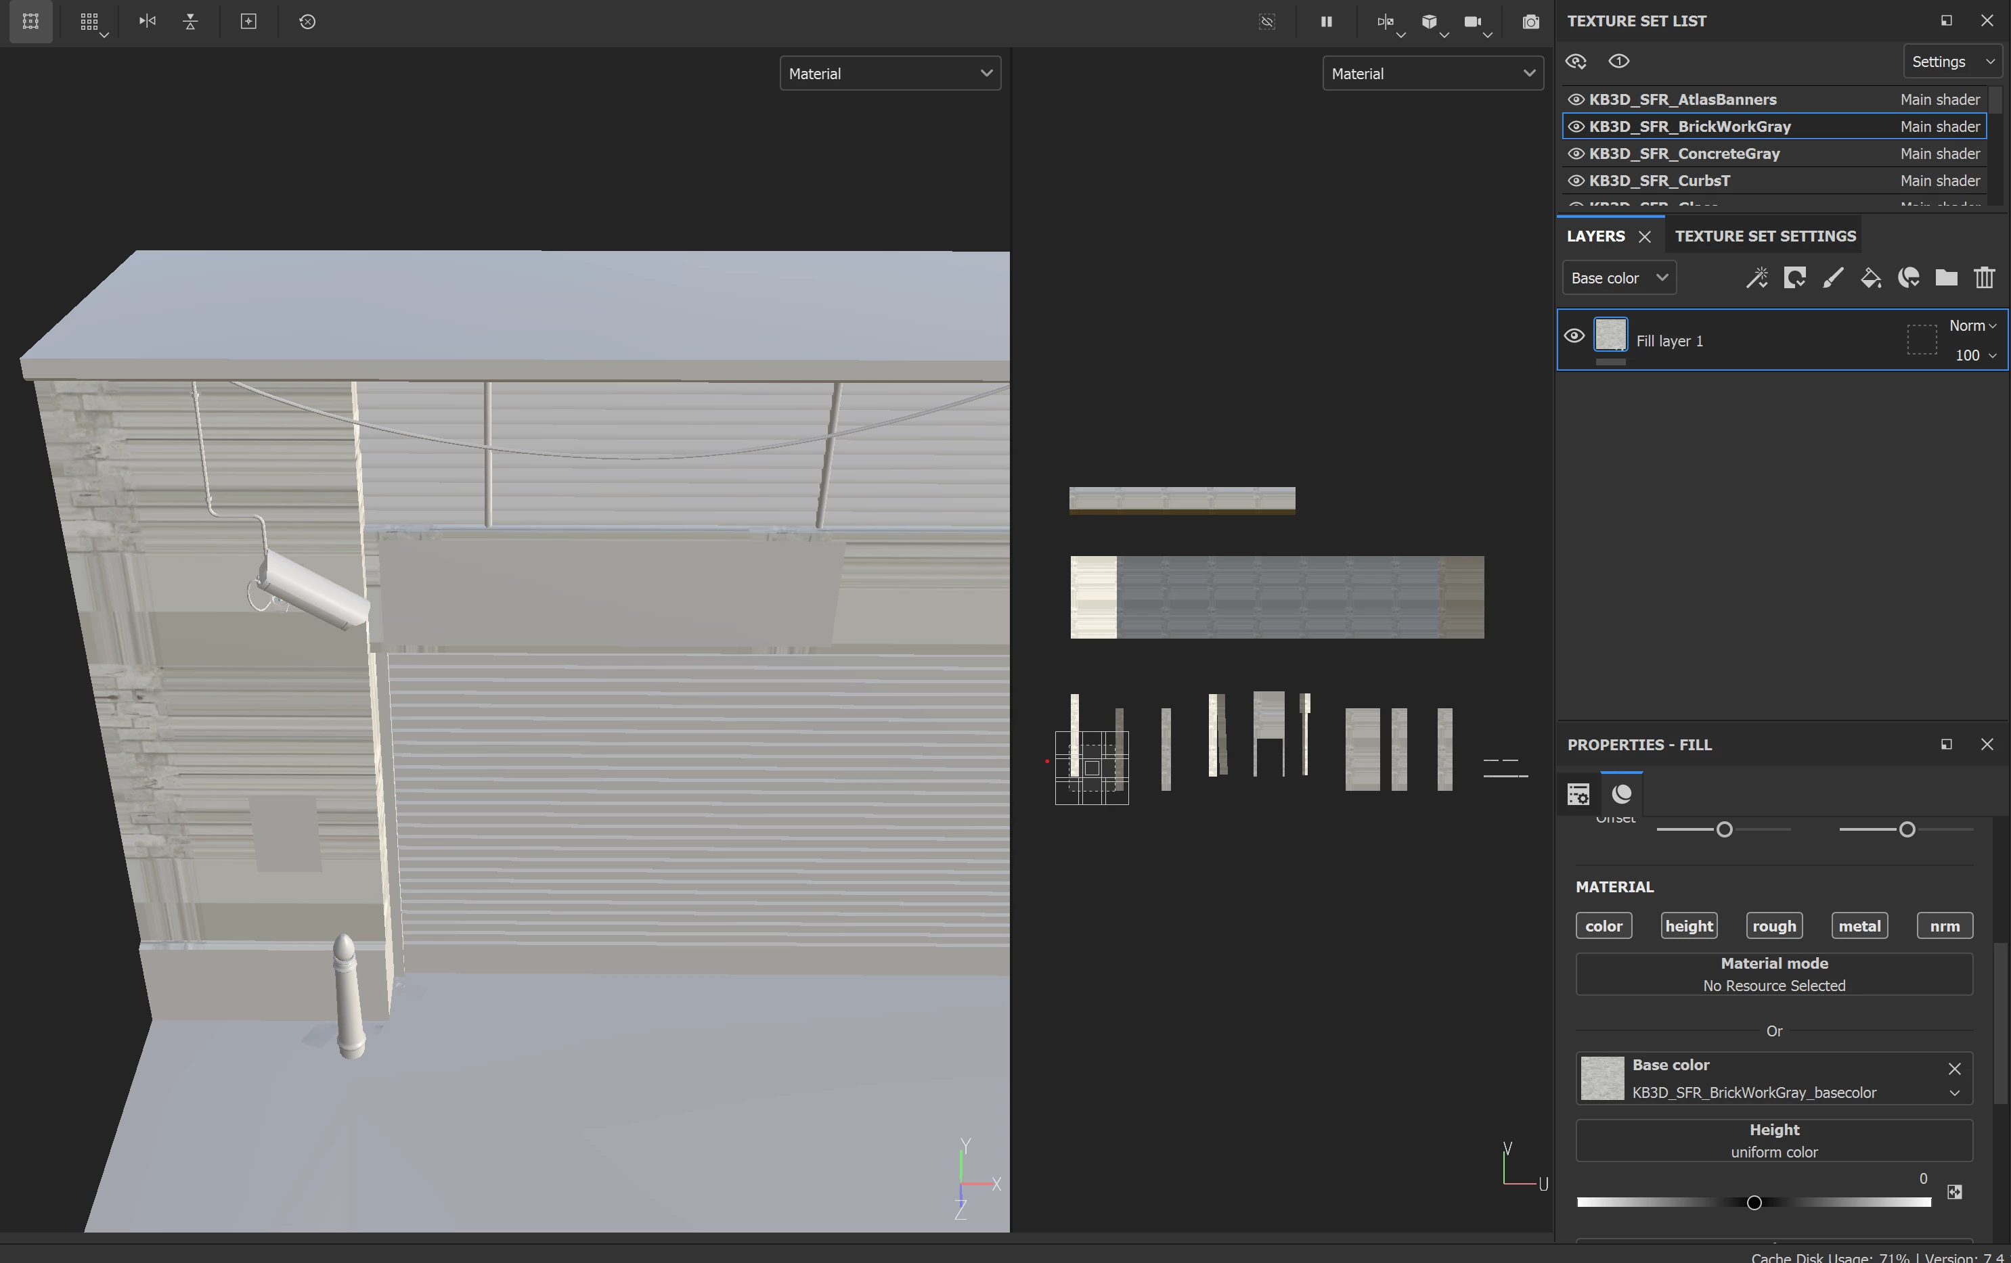Add a paint layer with brush icon
2011x1263 pixels.
[x=1832, y=278]
